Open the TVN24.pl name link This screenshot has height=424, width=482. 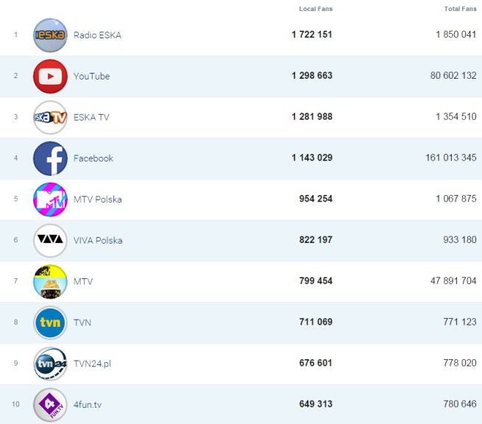click(x=92, y=364)
